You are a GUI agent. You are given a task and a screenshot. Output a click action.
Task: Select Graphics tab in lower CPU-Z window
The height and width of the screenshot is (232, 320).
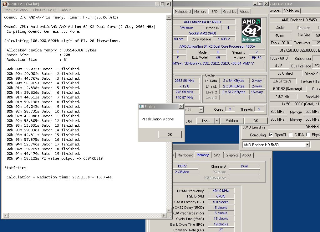[232, 155]
